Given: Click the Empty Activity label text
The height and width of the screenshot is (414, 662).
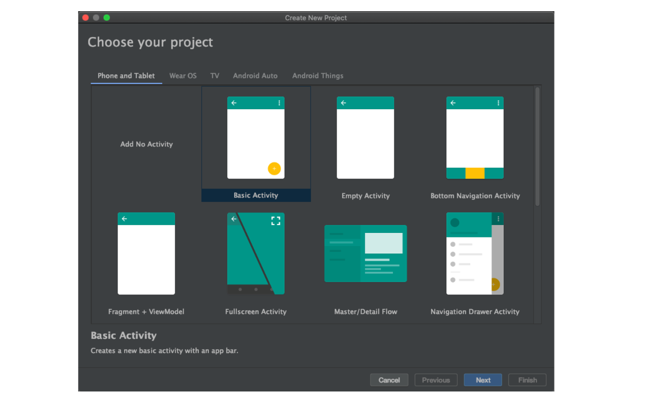Looking at the screenshot, I should (366, 196).
